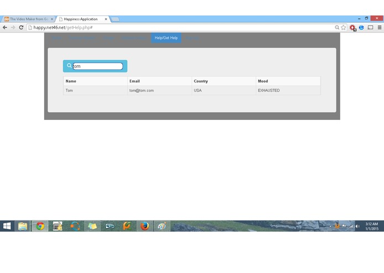This screenshot has width=384, height=273.
Task: Open the Windows Start button
Action: click(7, 226)
